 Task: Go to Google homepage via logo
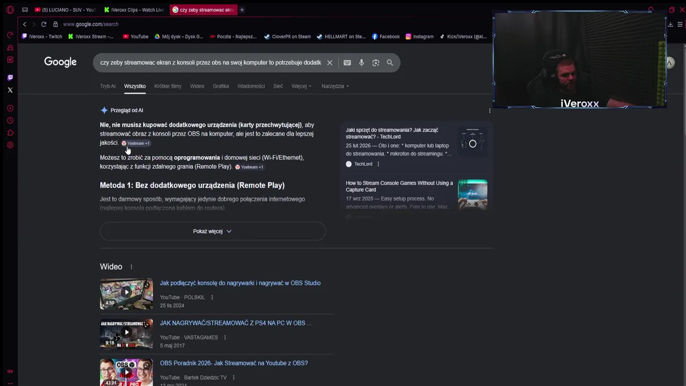[60, 62]
